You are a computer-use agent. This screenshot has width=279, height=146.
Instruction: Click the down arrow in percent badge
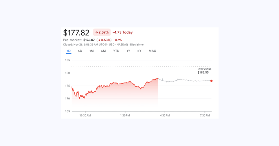(x=97, y=32)
